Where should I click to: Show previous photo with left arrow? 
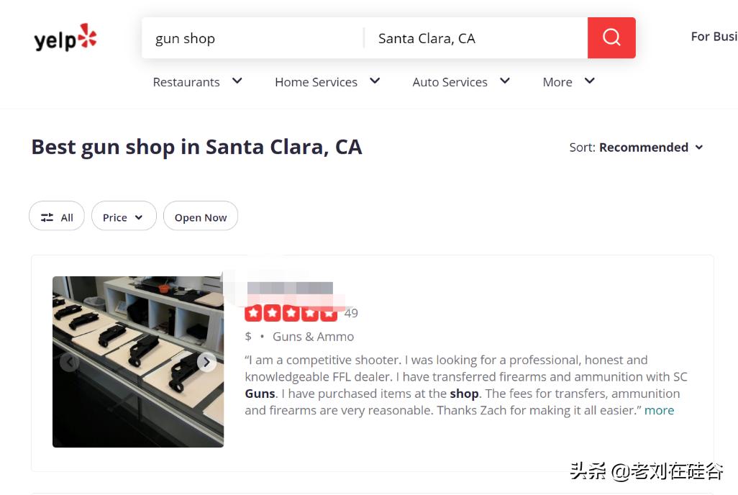pyautogui.click(x=70, y=362)
